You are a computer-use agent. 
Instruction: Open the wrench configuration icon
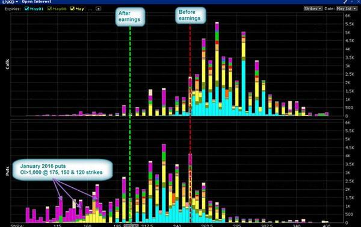click(x=345, y=2)
